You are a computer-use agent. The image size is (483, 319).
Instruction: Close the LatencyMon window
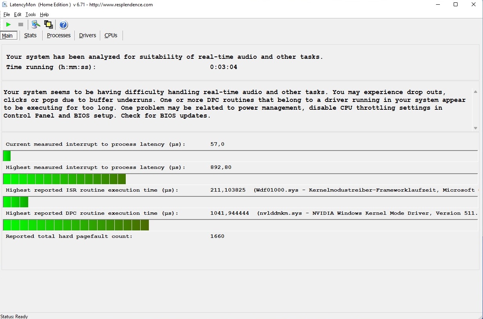coord(474,5)
